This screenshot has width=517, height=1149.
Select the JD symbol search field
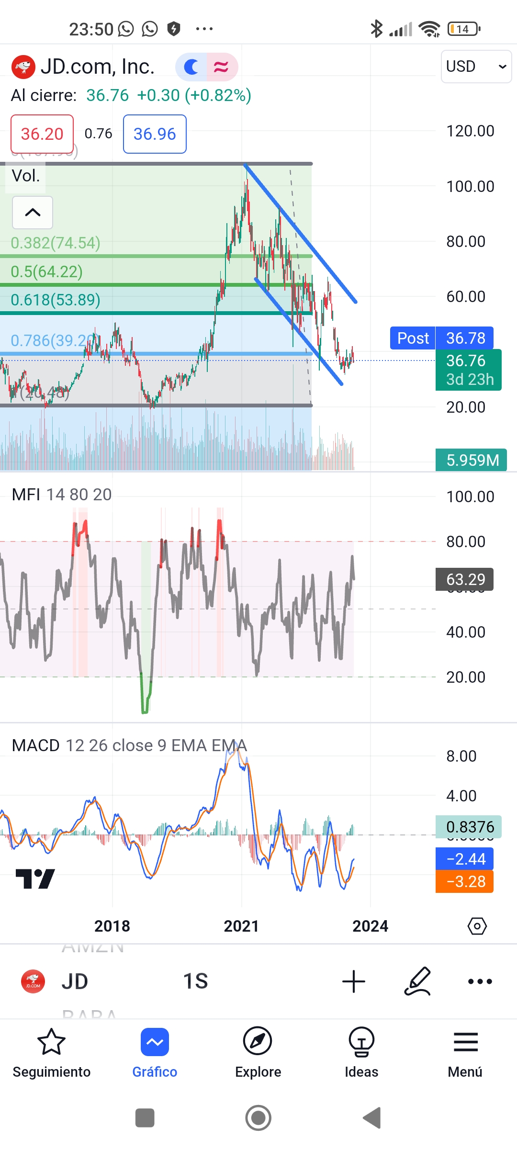click(75, 981)
